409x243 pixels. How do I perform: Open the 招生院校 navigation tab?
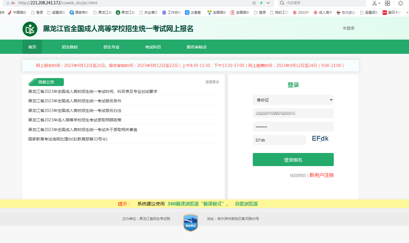point(70,47)
